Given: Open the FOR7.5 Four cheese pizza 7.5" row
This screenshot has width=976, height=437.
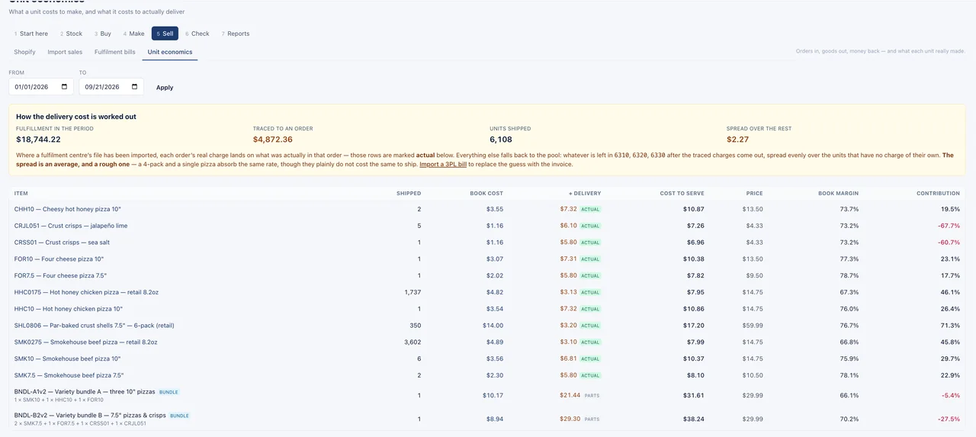Looking at the screenshot, I should click(x=487, y=275).
